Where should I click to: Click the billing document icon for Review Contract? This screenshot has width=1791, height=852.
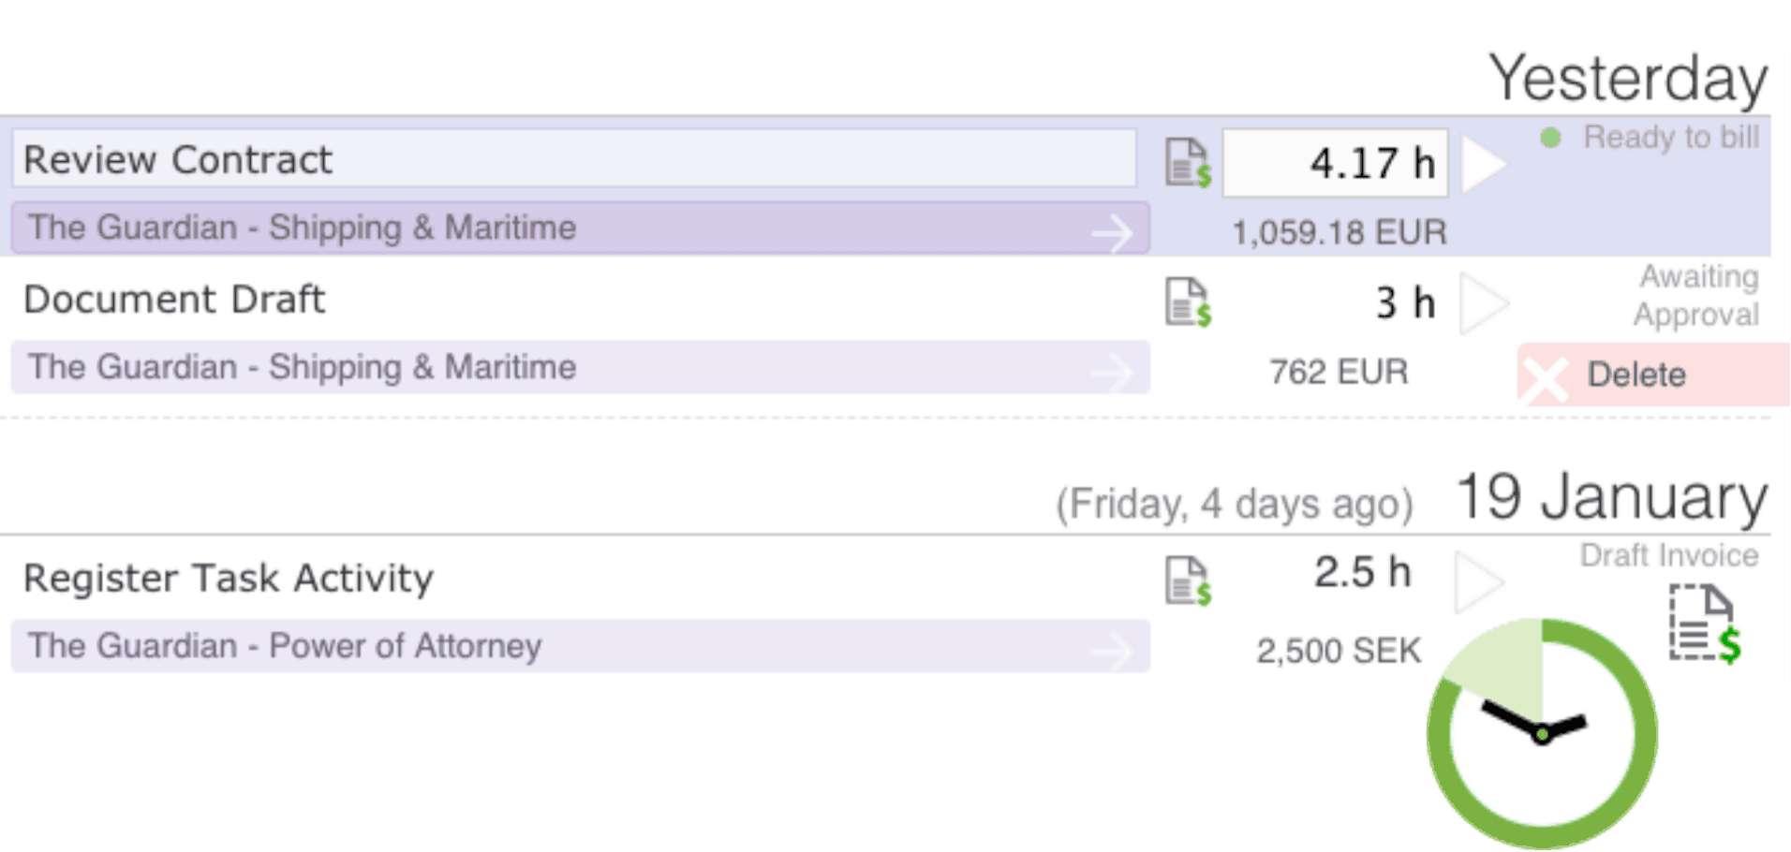pos(1188,163)
